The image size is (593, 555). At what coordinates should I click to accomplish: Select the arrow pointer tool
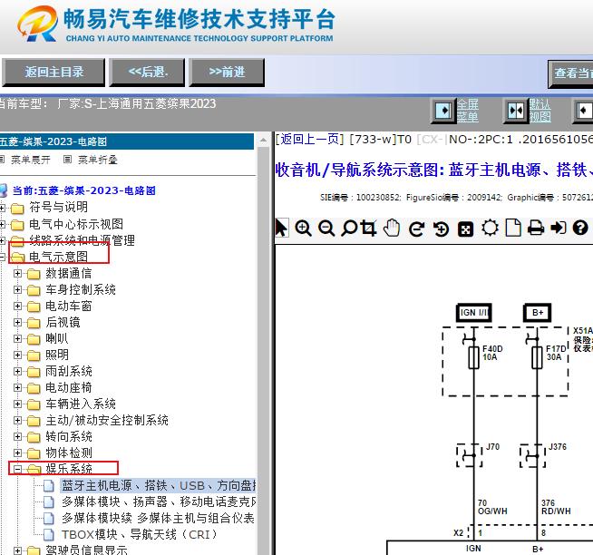[281, 228]
